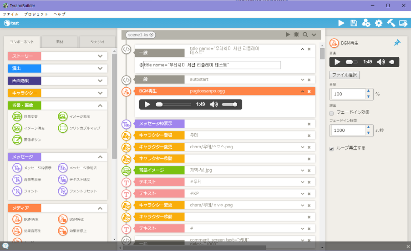This screenshot has height=251, width=411.
Task: Open character management icon in top bar
Action: click(366, 23)
